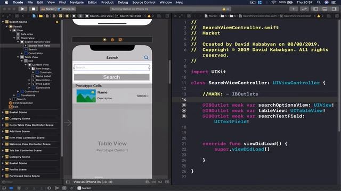The image size is (341, 191).
Task: Toggle document outline visibility button
Action: [68, 182]
